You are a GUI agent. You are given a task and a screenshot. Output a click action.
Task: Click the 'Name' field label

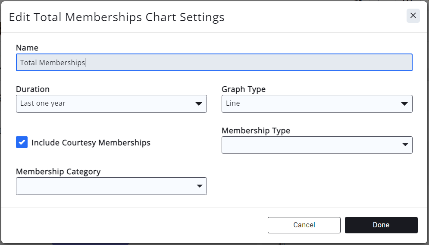coord(27,48)
